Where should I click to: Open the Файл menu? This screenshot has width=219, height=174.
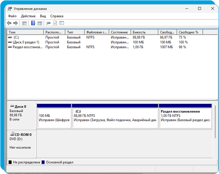12,16
